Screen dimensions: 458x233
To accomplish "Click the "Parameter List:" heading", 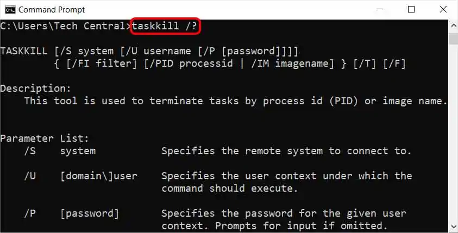I will (x=45, y=138).
